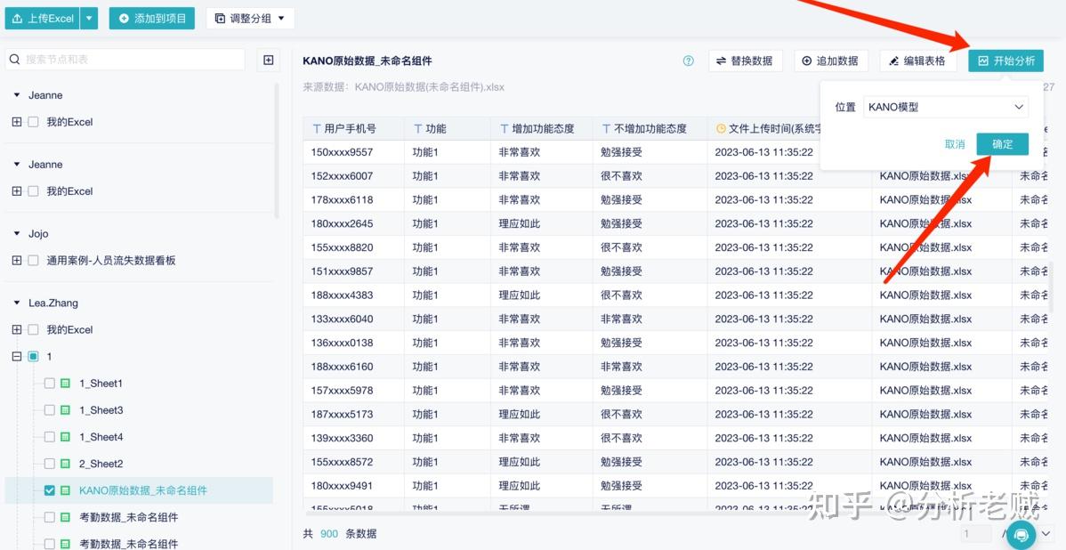This screenshot has width=1066, height=550.
Task: Click the 确定 confirm button
Action: (x=1002, y=143)
